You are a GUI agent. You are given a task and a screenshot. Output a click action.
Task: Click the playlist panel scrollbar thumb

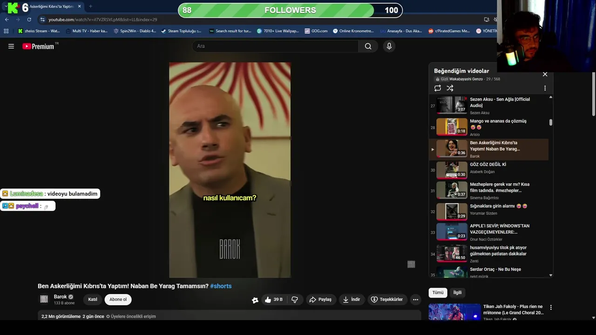pyautogui.click(x=551, y=122)
